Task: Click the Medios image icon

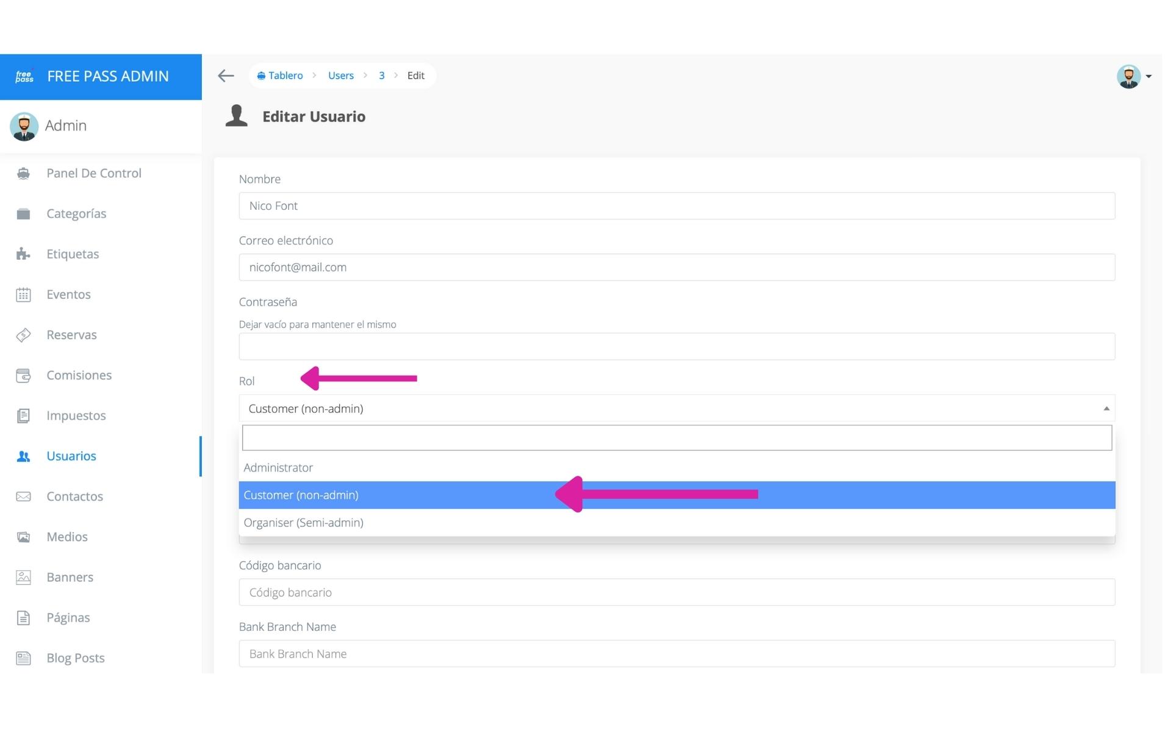Action: point(23,537)
